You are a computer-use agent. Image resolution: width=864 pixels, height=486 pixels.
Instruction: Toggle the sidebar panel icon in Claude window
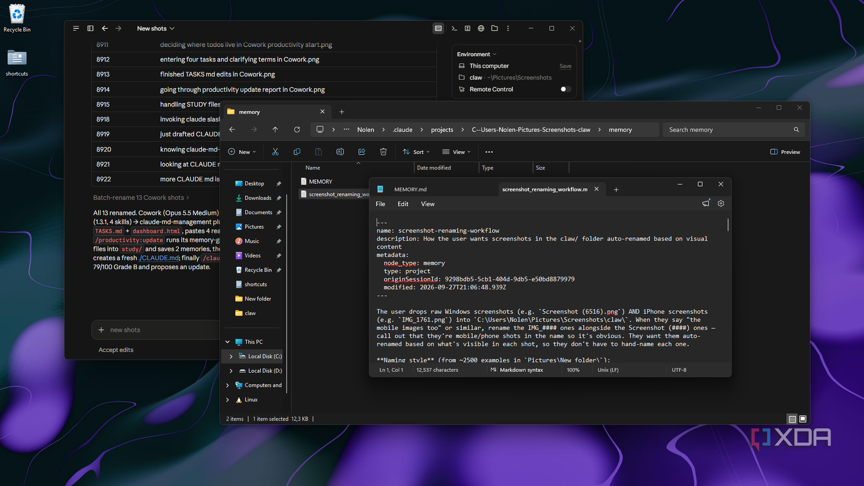(90, 28)
